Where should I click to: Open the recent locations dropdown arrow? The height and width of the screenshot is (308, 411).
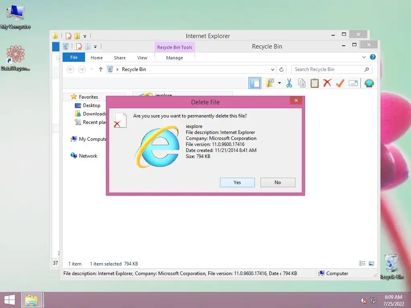coord(92,69)
